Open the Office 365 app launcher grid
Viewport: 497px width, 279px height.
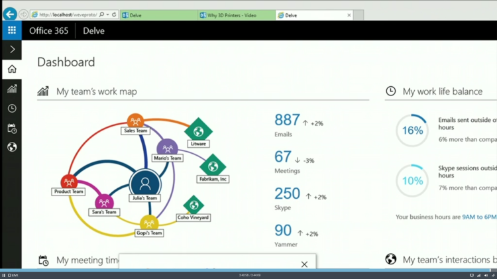pyautogui.click(x=12, y=30)
